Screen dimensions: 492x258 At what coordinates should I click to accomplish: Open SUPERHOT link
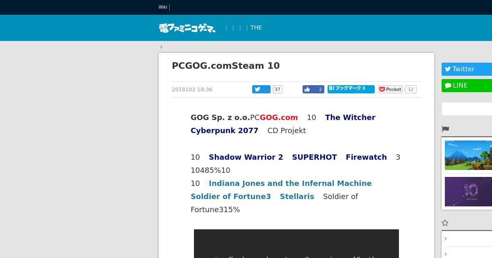pos(314,157)
